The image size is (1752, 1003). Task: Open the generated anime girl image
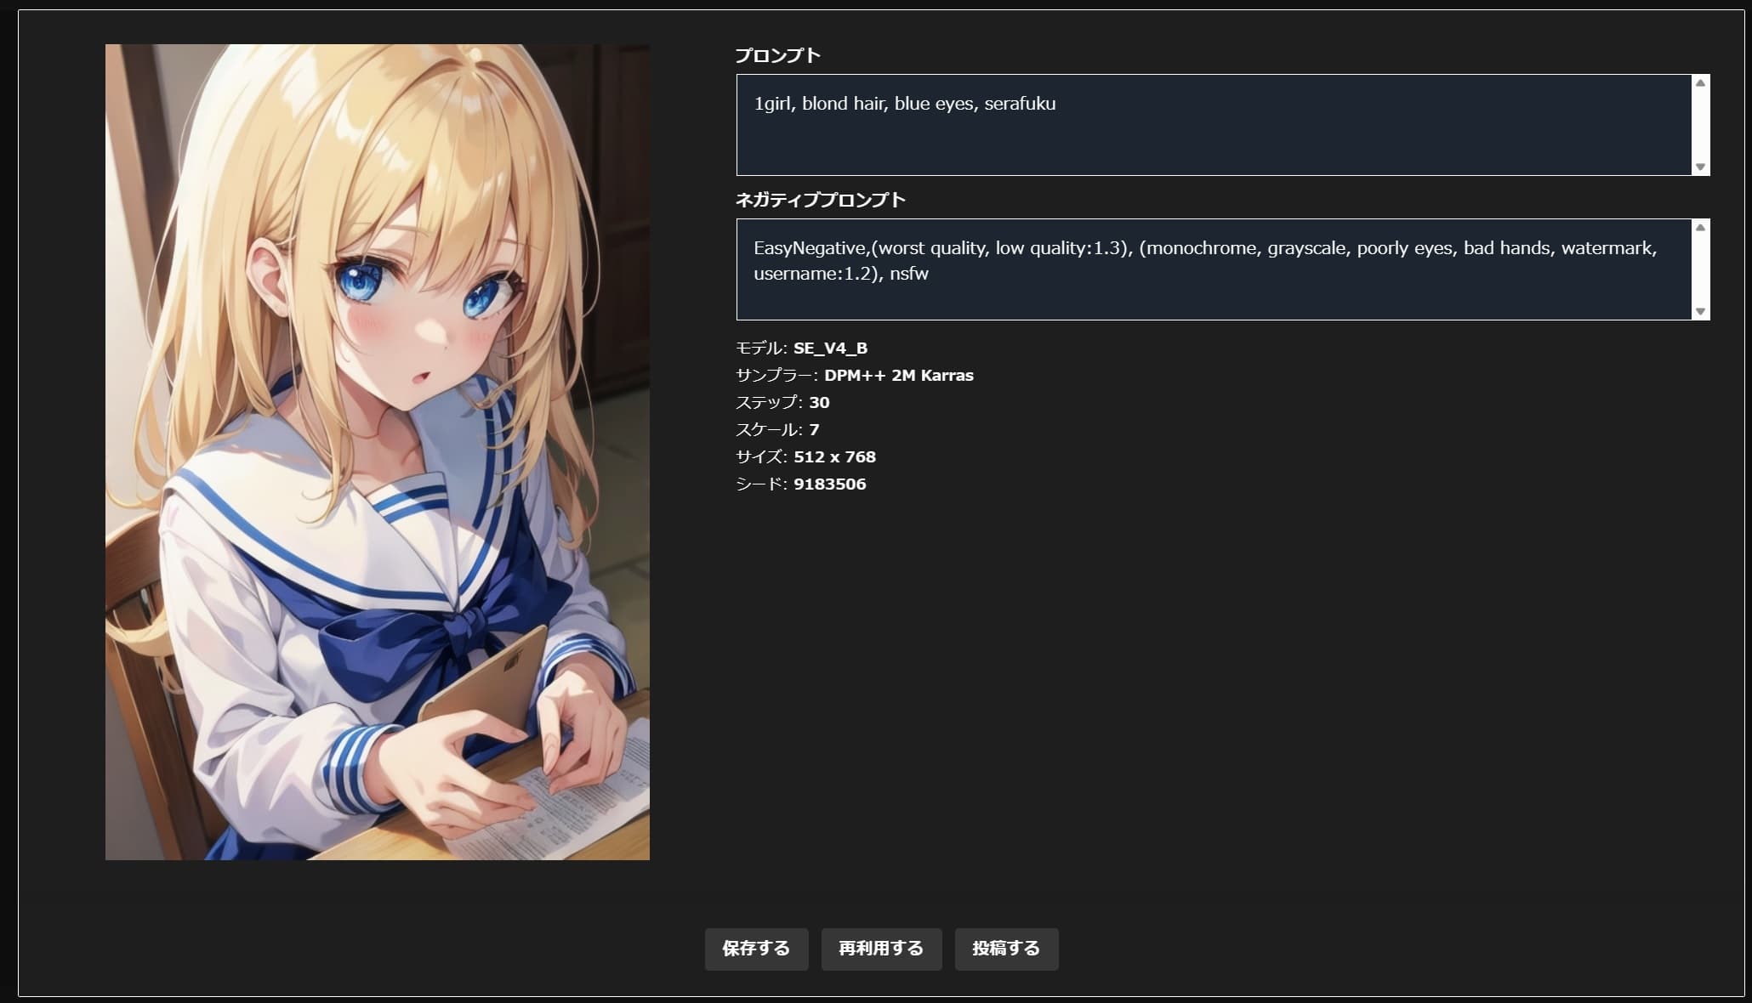[378, 452]
